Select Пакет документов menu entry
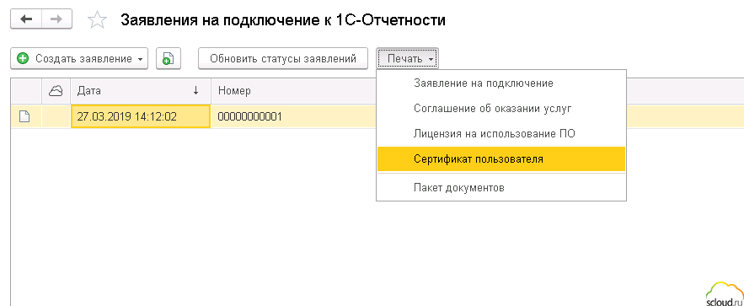Image resolution: width=744 pixels, height=306 pixels. 501,188
